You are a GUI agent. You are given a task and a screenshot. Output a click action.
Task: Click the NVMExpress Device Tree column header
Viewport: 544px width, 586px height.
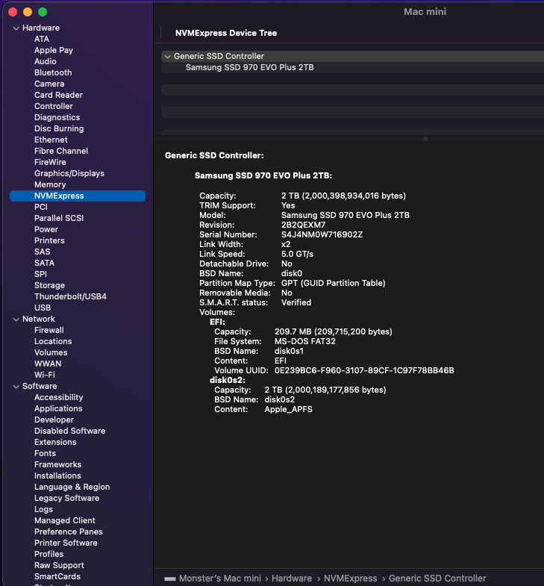click(x=226, y=34)
